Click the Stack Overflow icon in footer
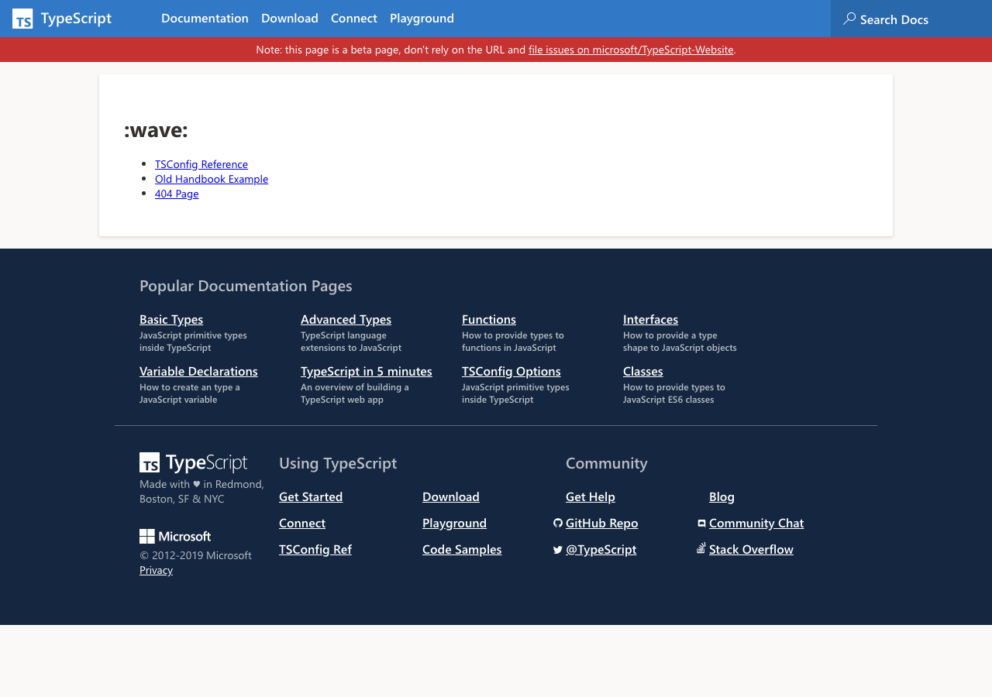This screenshot has width=992, height=697. pyautogui.click(x=701, y=548)
